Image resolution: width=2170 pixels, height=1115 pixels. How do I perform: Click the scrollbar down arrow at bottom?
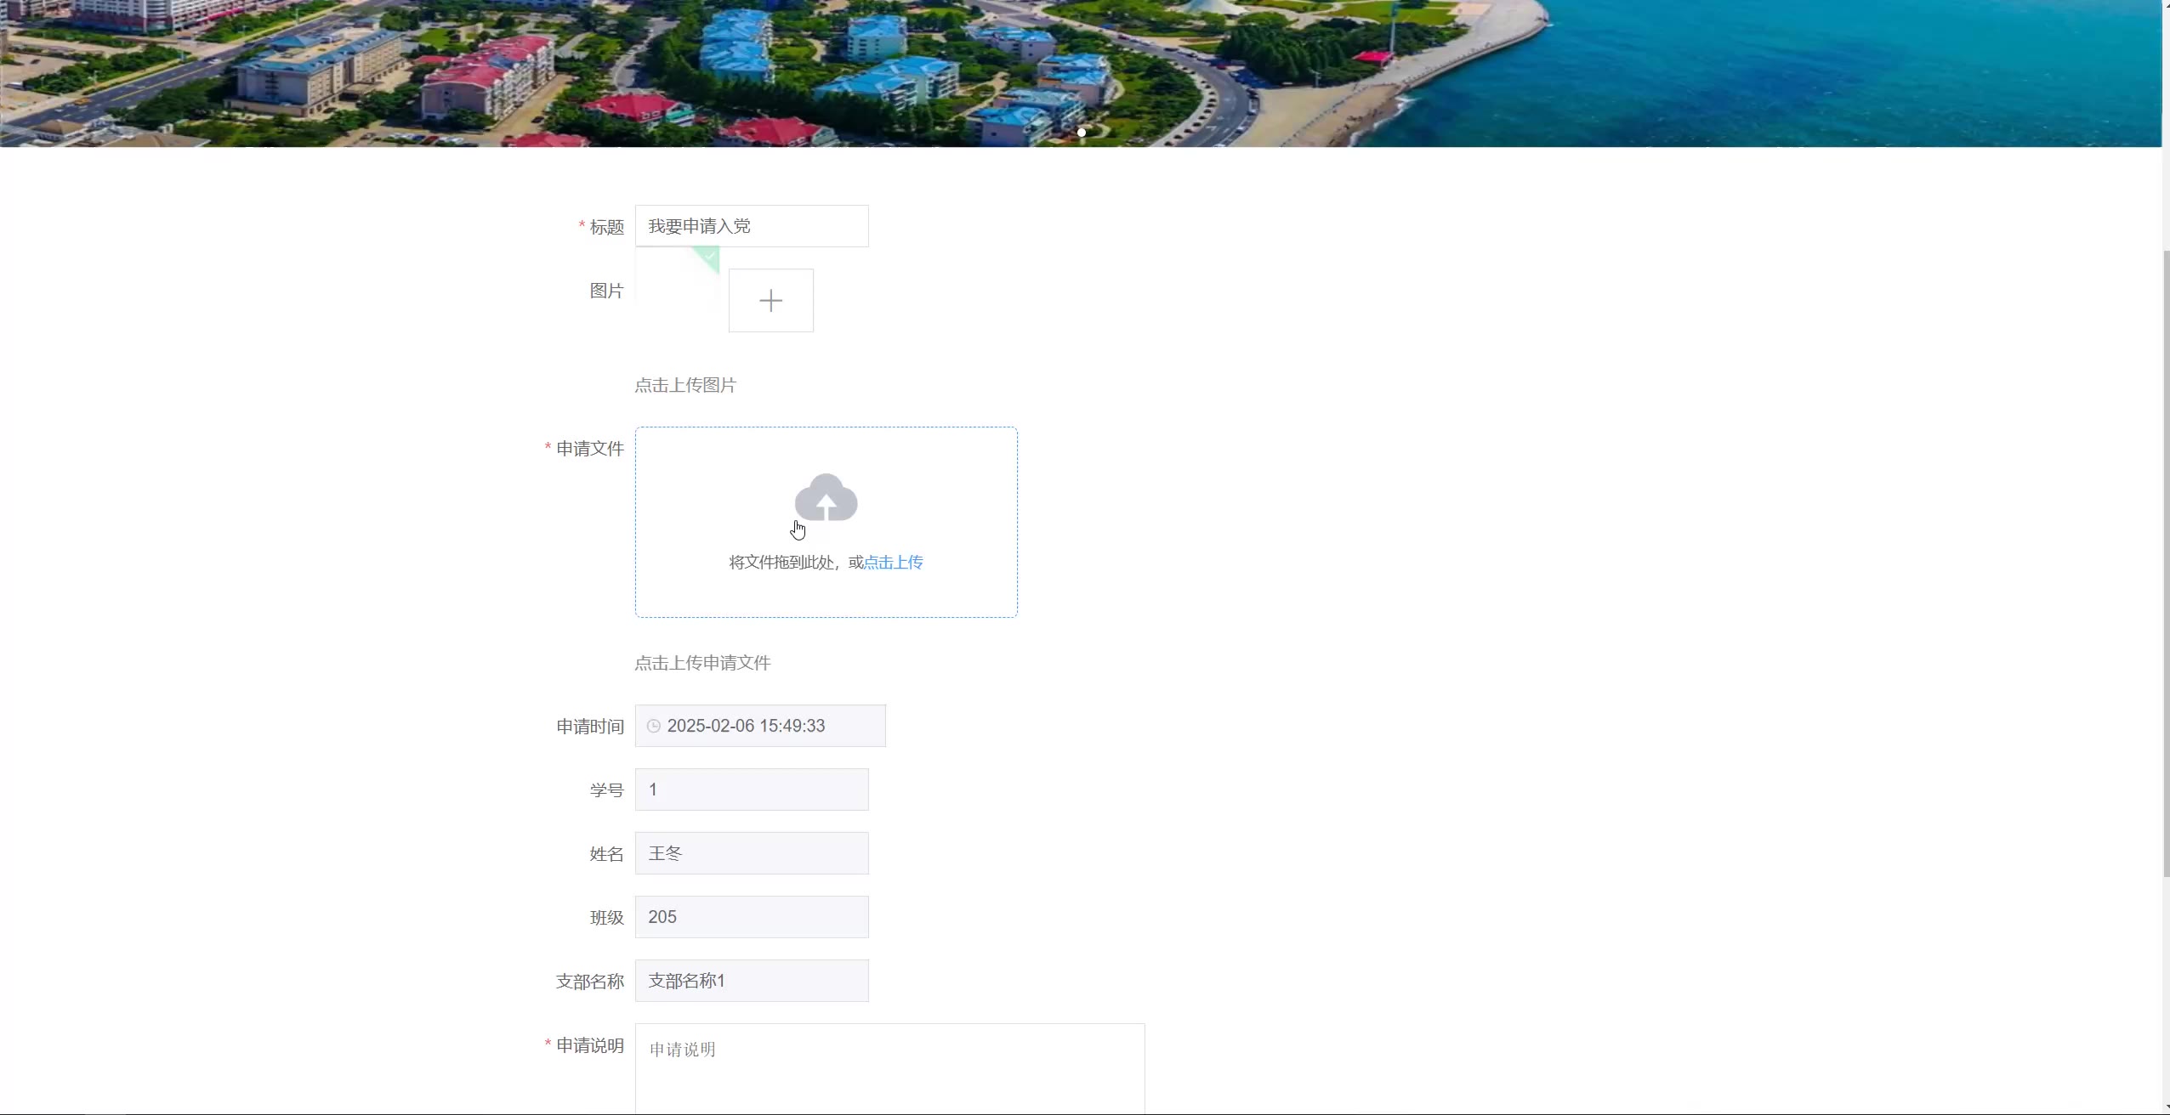(2165, 1107)
